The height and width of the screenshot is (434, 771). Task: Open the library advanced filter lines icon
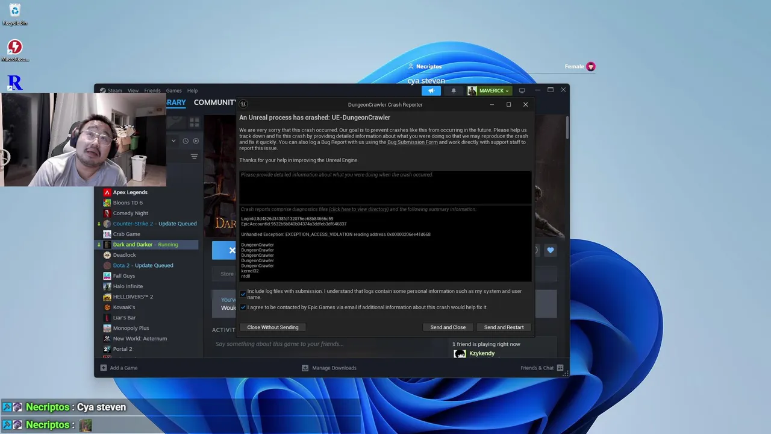click(194, 157)
